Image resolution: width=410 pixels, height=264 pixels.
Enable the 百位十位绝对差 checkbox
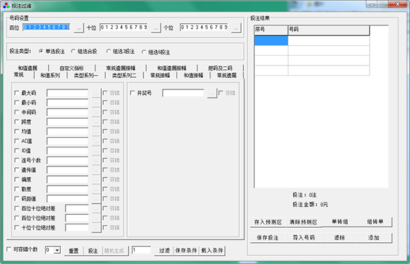pos(16,208)
